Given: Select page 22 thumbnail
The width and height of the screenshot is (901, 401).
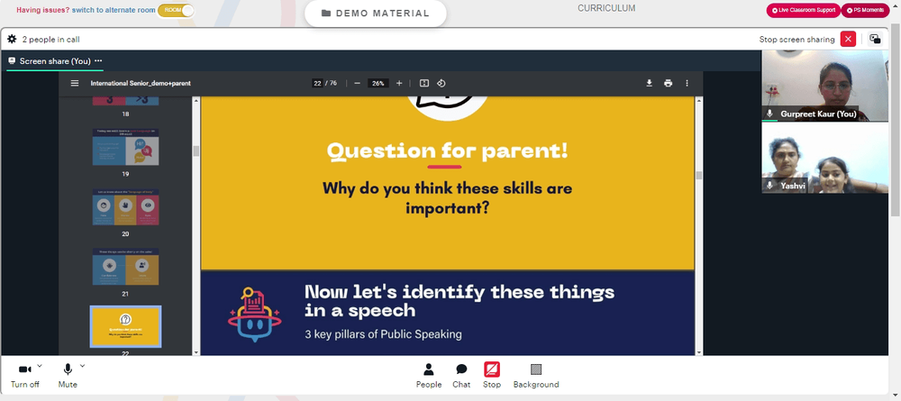Looking at the screenshot, I should [126, 326].
